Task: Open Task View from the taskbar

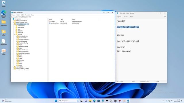Action: tap(81, 101)
